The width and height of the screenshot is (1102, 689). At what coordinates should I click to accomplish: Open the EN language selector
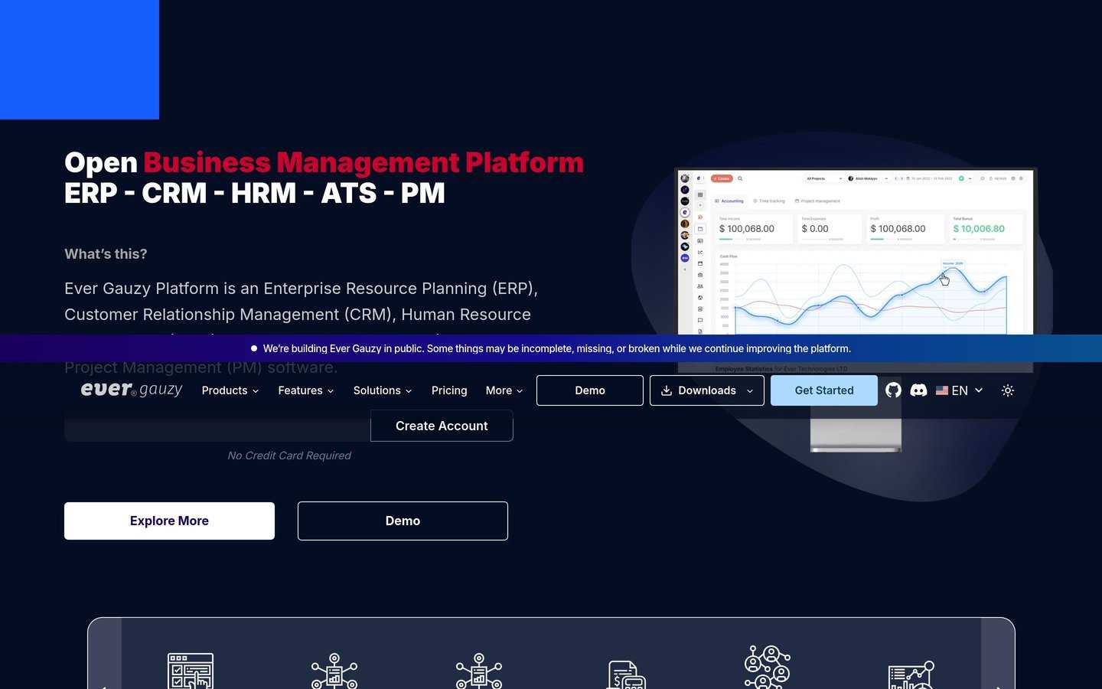coord(960,390)
